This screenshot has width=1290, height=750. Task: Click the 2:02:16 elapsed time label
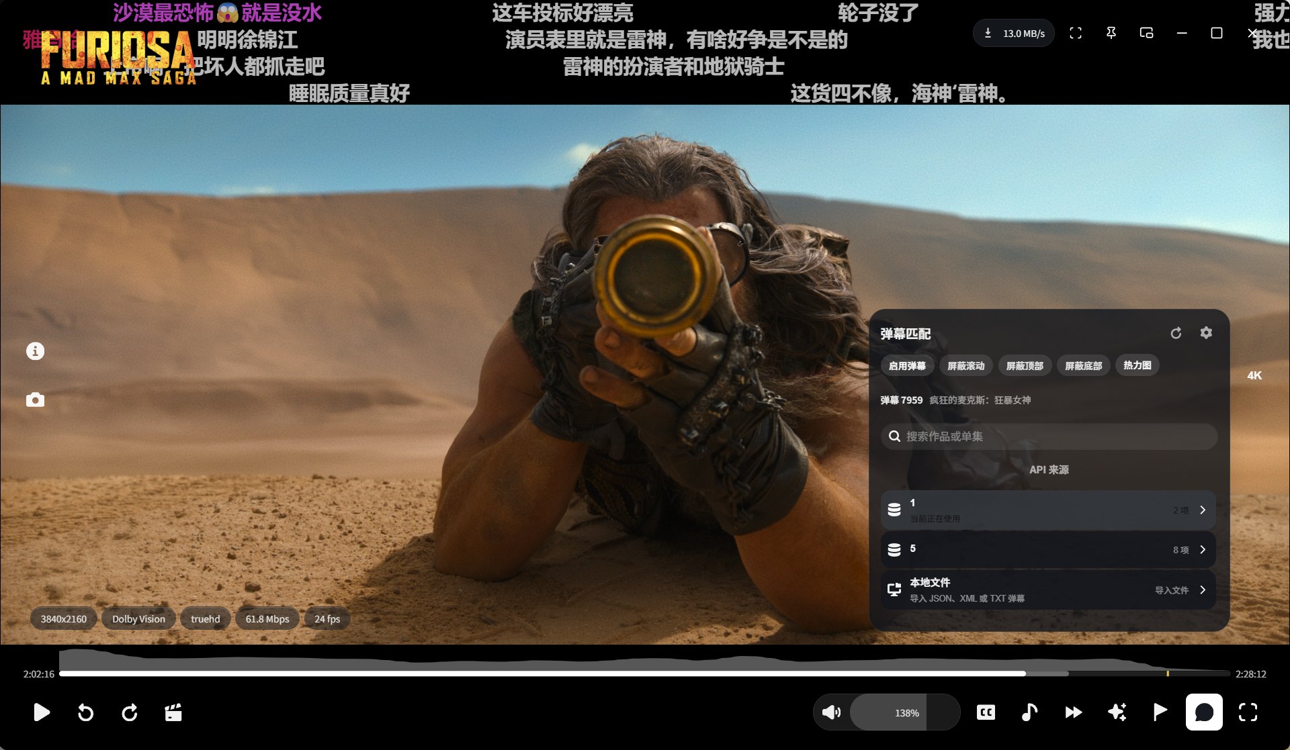[x=39, y=674]
